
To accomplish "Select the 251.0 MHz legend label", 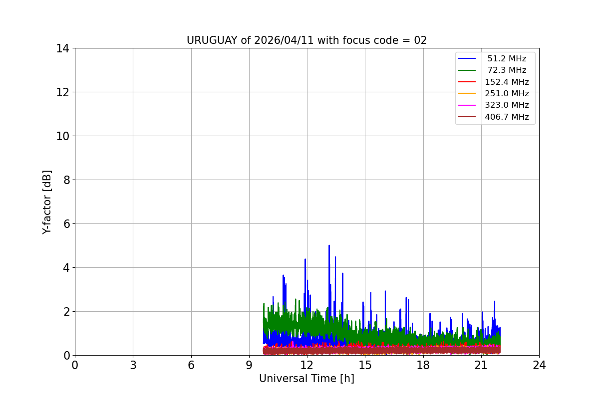I will click(x=507, y=94).
